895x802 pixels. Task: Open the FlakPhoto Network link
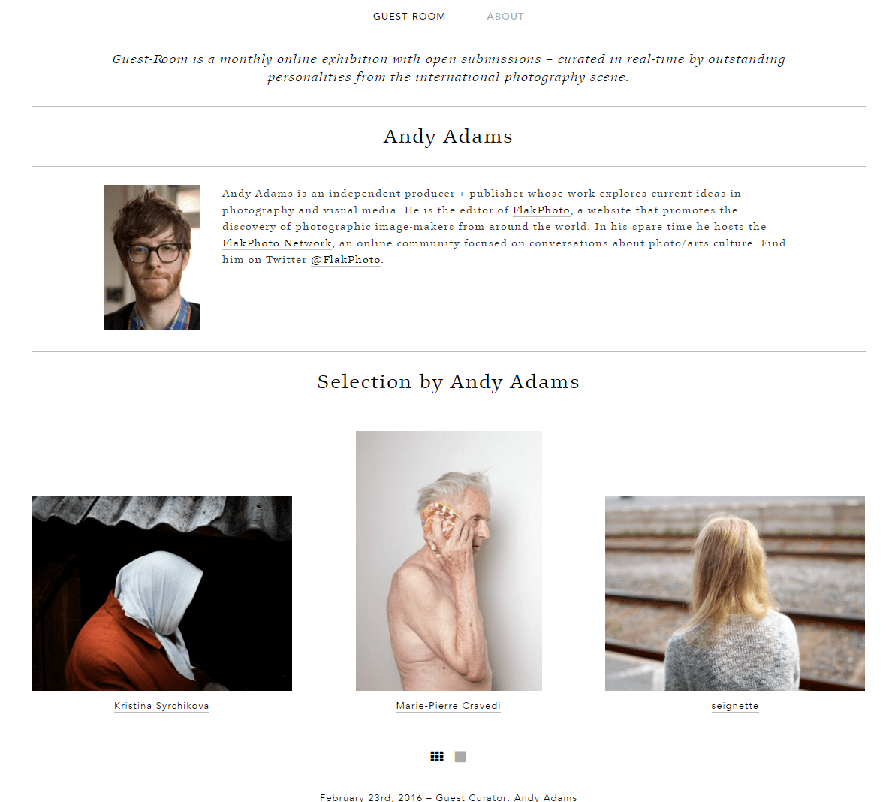(277, 243)
